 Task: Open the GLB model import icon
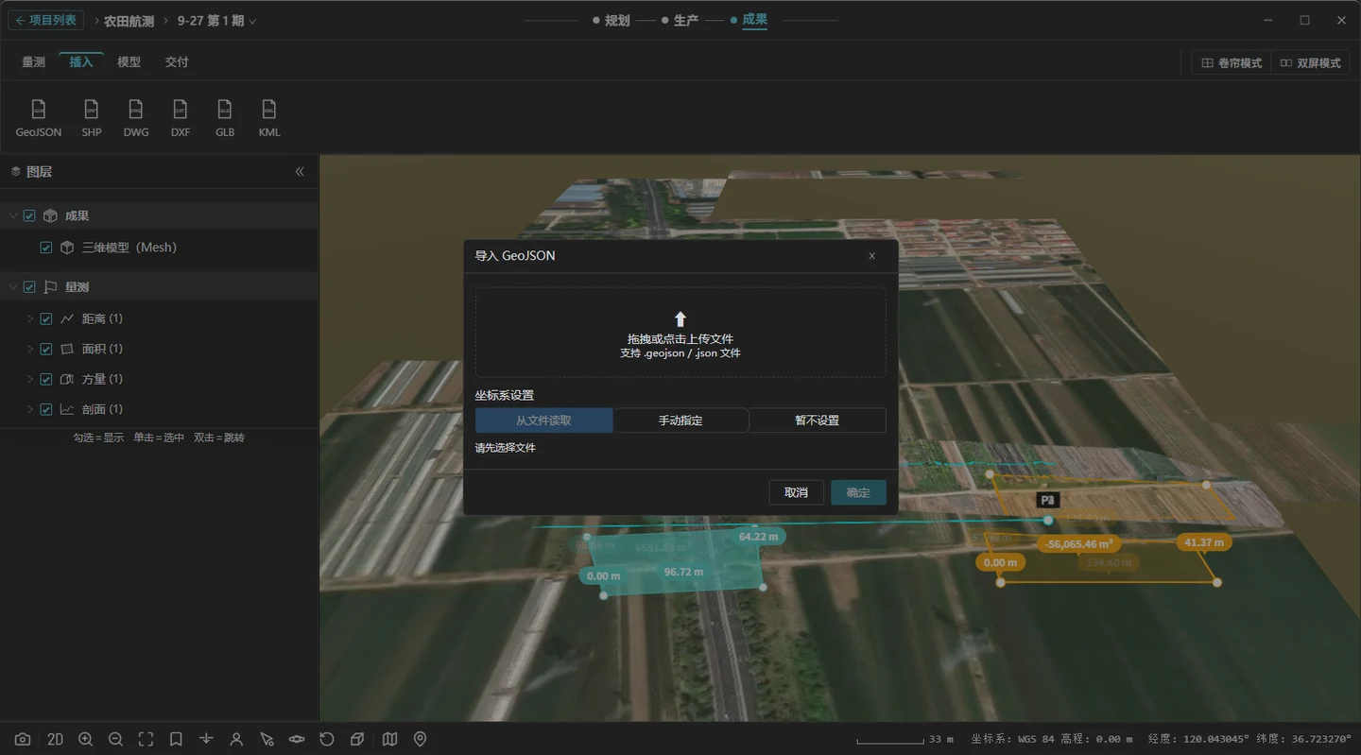pyautogui.click(x=225, y=118)
